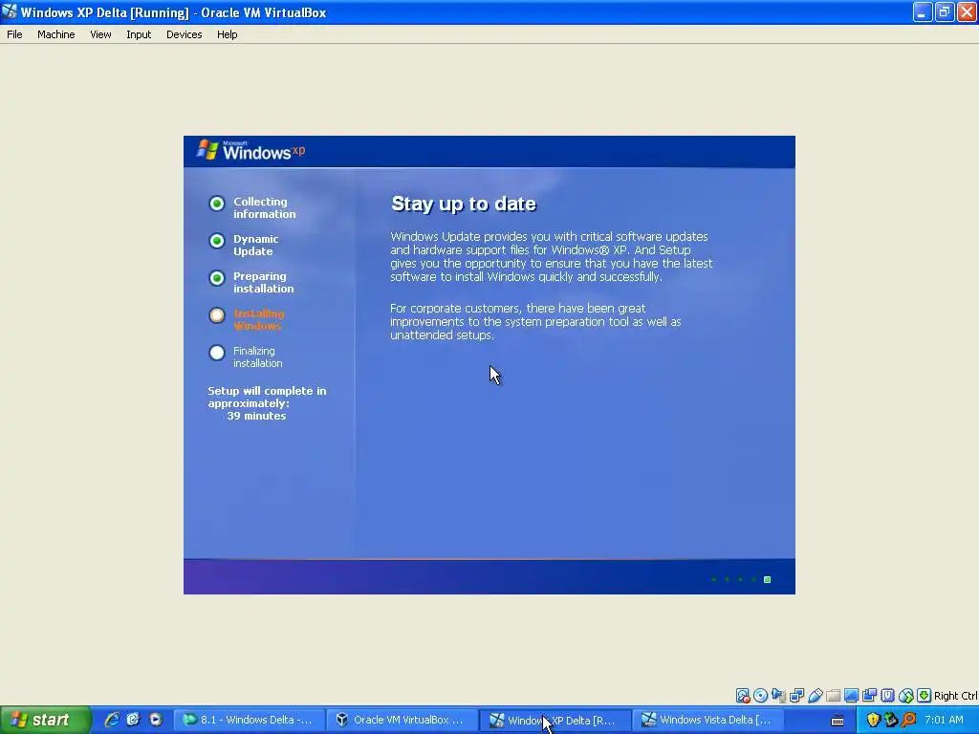Click the 39 minutes remaining estimate

[x=256, y=416]
